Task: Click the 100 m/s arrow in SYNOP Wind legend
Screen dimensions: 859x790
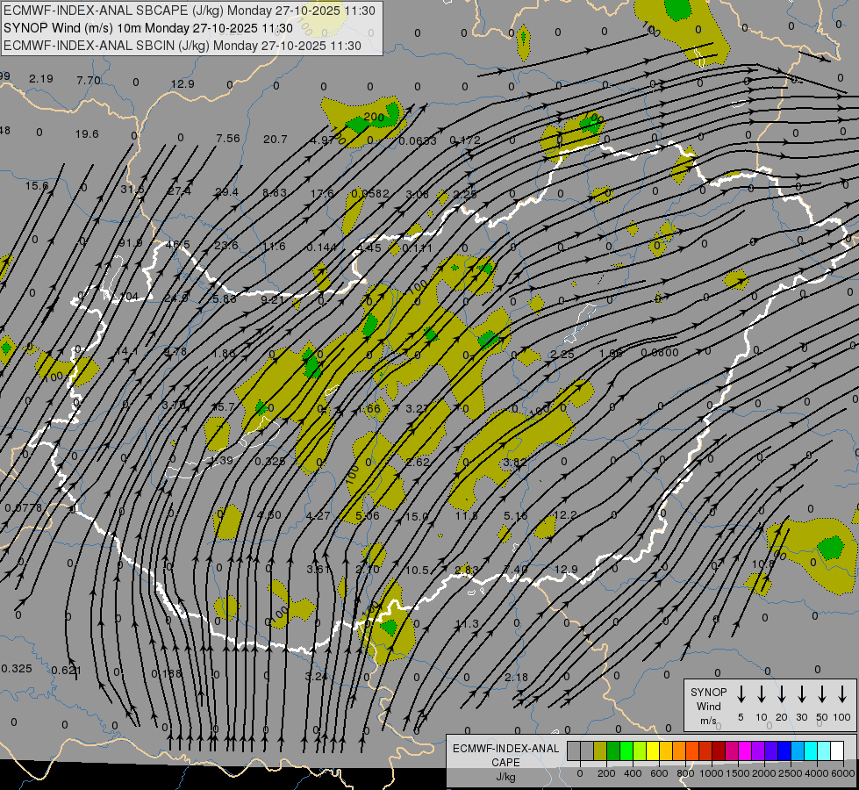Action: point(842,694)
